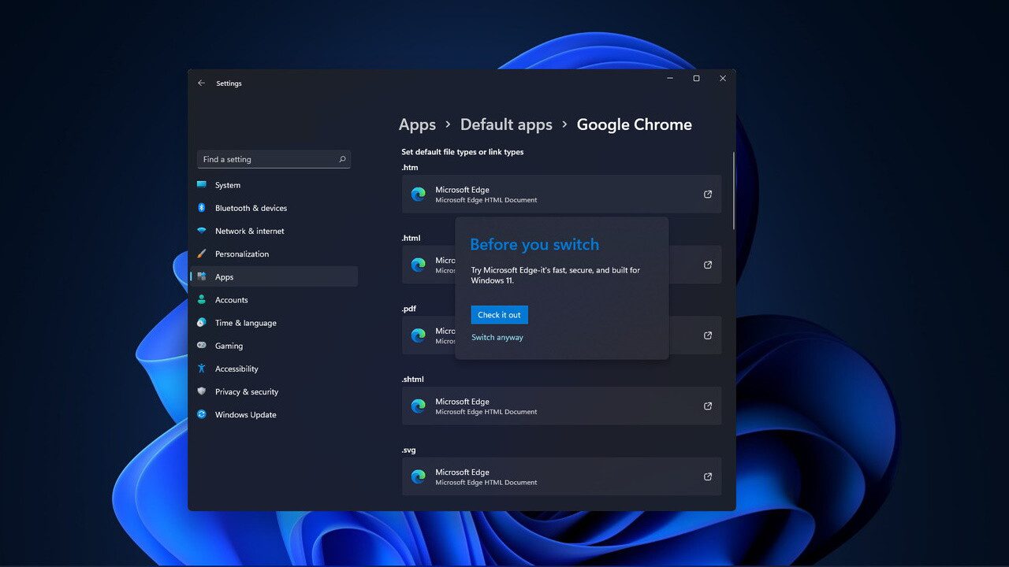Click the Gaming controller icon
This screenshot has width=1009, height=567.
201,346
